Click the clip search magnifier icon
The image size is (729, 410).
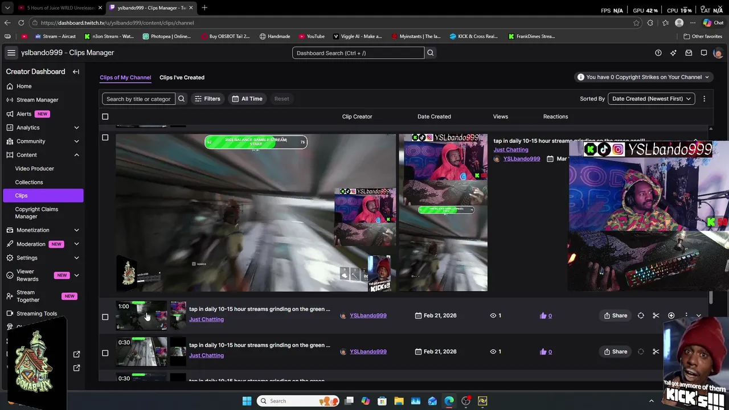[x=181, y=99]
